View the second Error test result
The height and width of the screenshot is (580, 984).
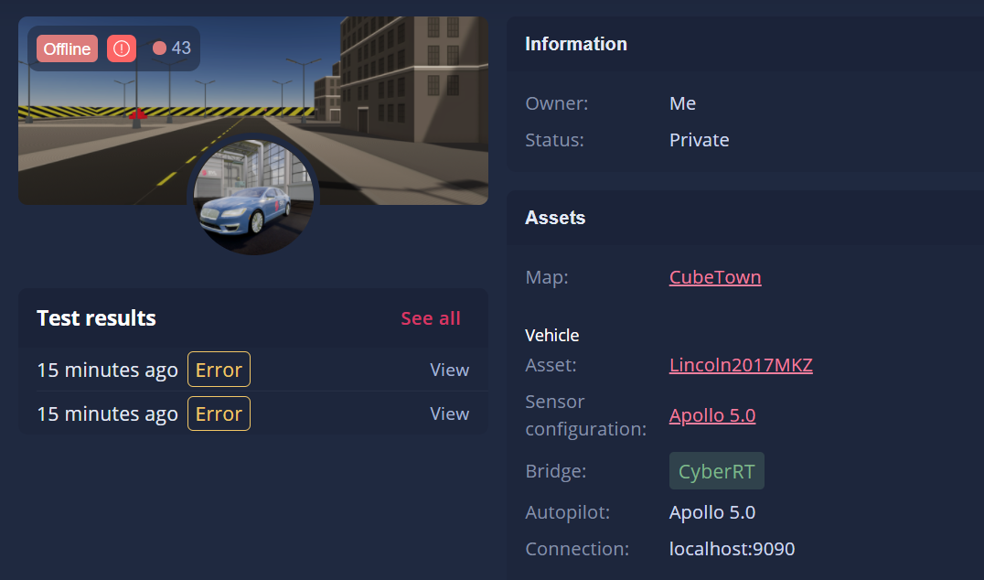coord(449,414)
